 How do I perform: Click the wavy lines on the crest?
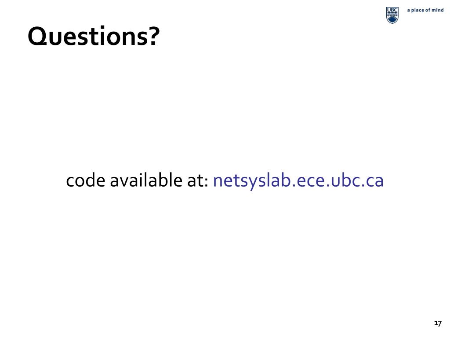tap(392, 15)
